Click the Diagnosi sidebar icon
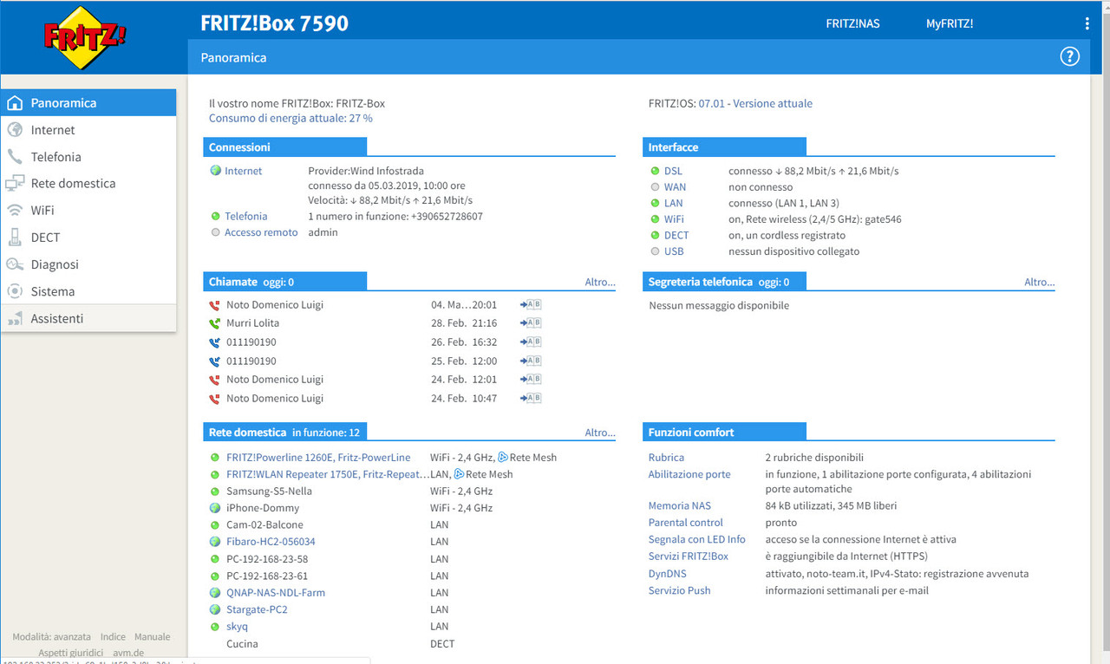Screen dimensions: 1110x664 (x=15, y=264)
